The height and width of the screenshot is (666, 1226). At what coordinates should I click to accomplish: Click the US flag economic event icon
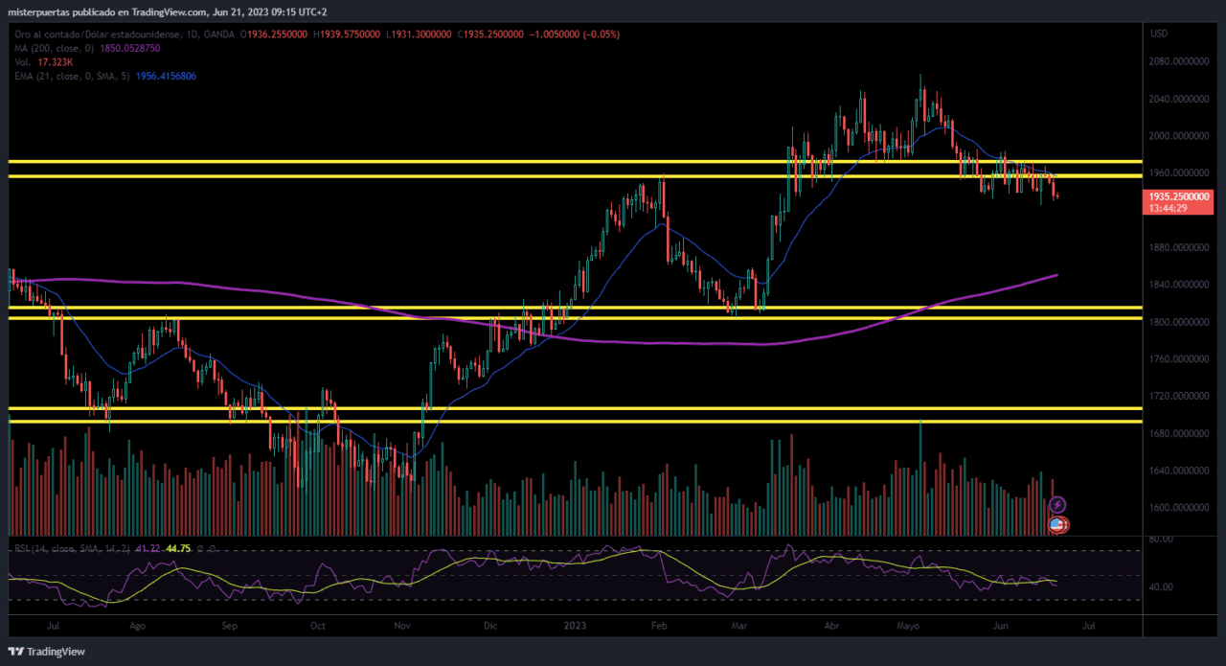pos(1058,524)
